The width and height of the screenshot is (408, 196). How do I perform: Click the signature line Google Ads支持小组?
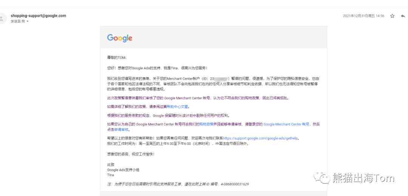coord(123,170)
